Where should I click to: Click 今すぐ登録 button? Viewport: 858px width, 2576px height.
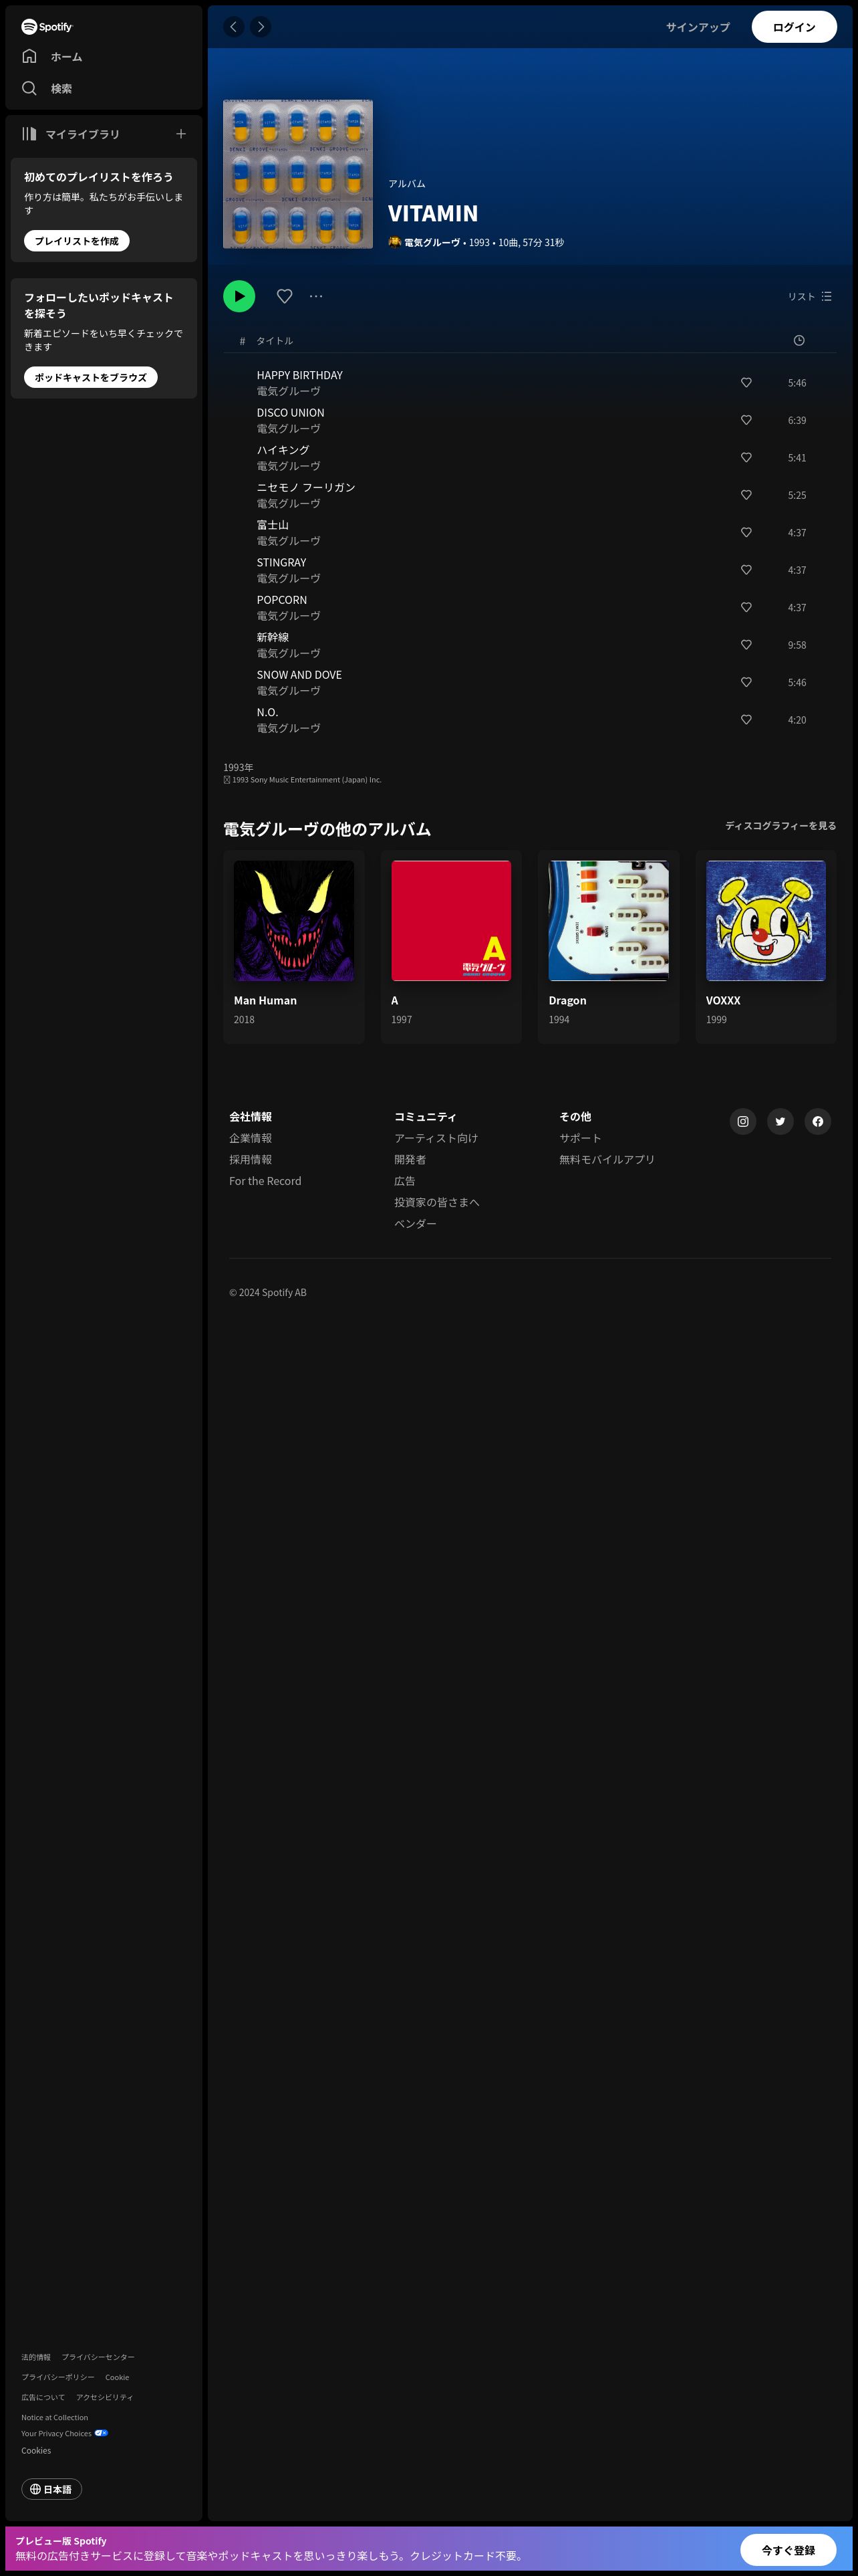789,2550
